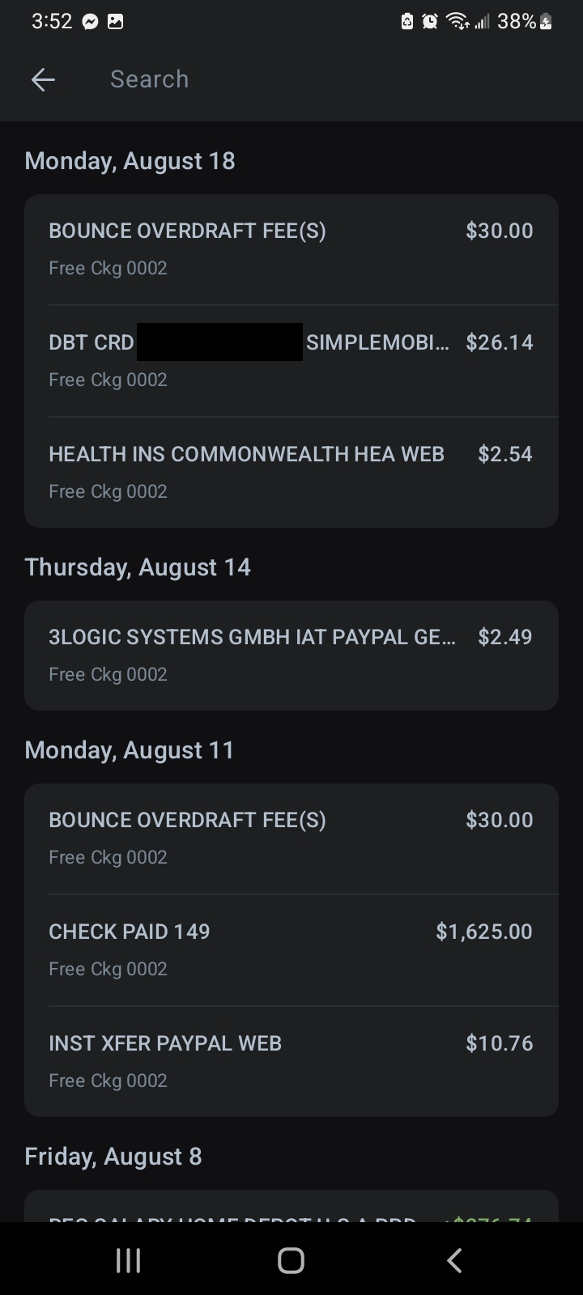
Task: Tap the Wi-Fi status icon
Action: point(458,23)
